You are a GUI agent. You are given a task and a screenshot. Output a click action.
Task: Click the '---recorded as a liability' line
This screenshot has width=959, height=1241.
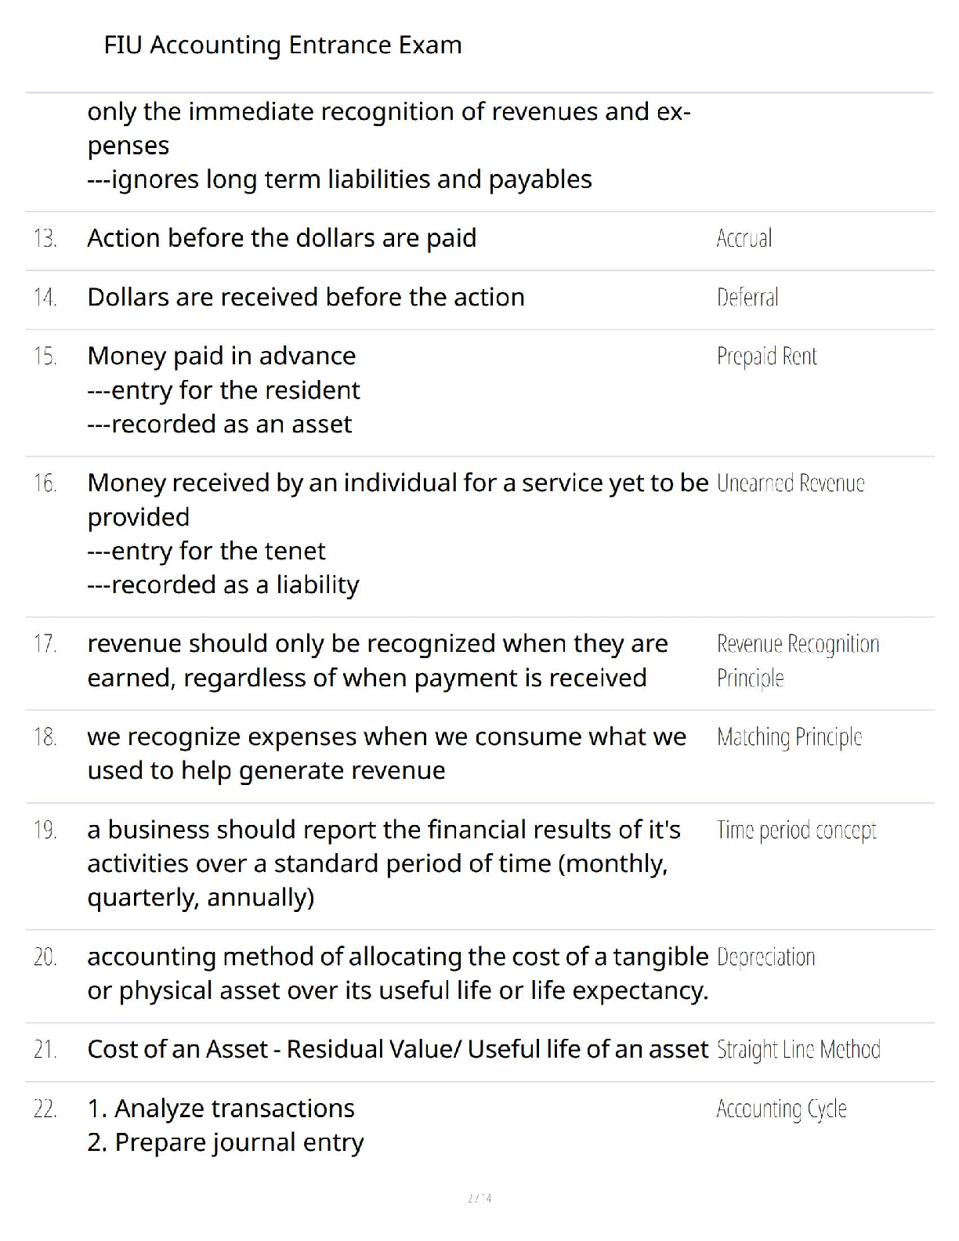(x=223, y=585)
